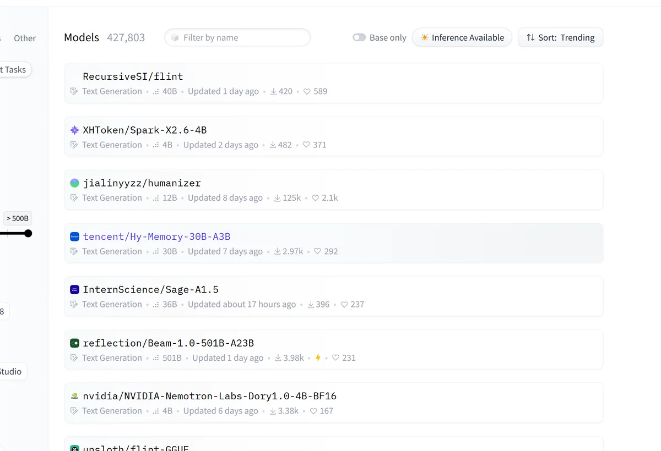Click the 'Models' heading text
This screenshot has width=661, height=451.
click(82, 37)
